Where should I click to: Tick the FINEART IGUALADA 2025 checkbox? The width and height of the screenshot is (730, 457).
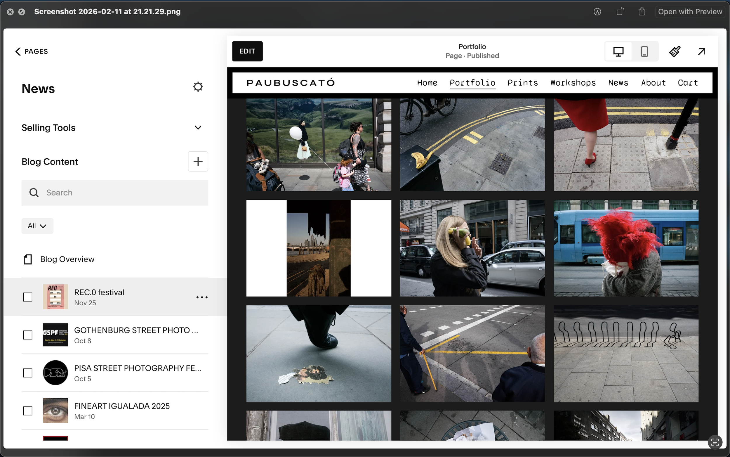coord(28,411)
